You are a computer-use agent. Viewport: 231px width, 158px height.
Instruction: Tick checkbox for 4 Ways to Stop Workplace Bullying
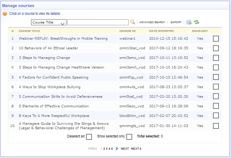pyautogui.click(x=216, y=87)
